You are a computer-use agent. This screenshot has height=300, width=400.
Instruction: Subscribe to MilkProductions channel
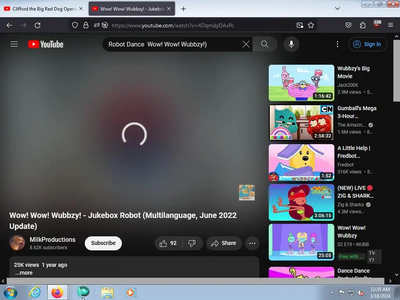[103, 243]
